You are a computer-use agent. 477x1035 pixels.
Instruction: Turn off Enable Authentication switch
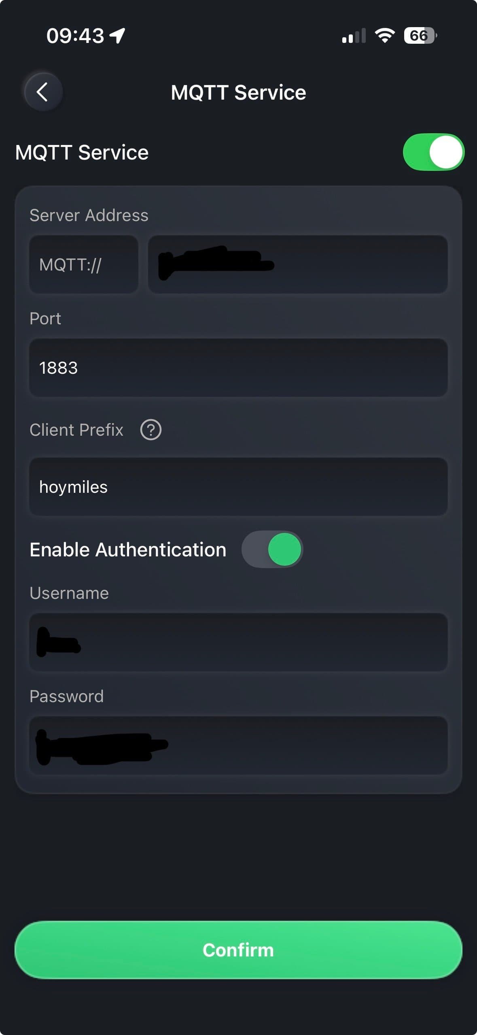coord(272,549)
